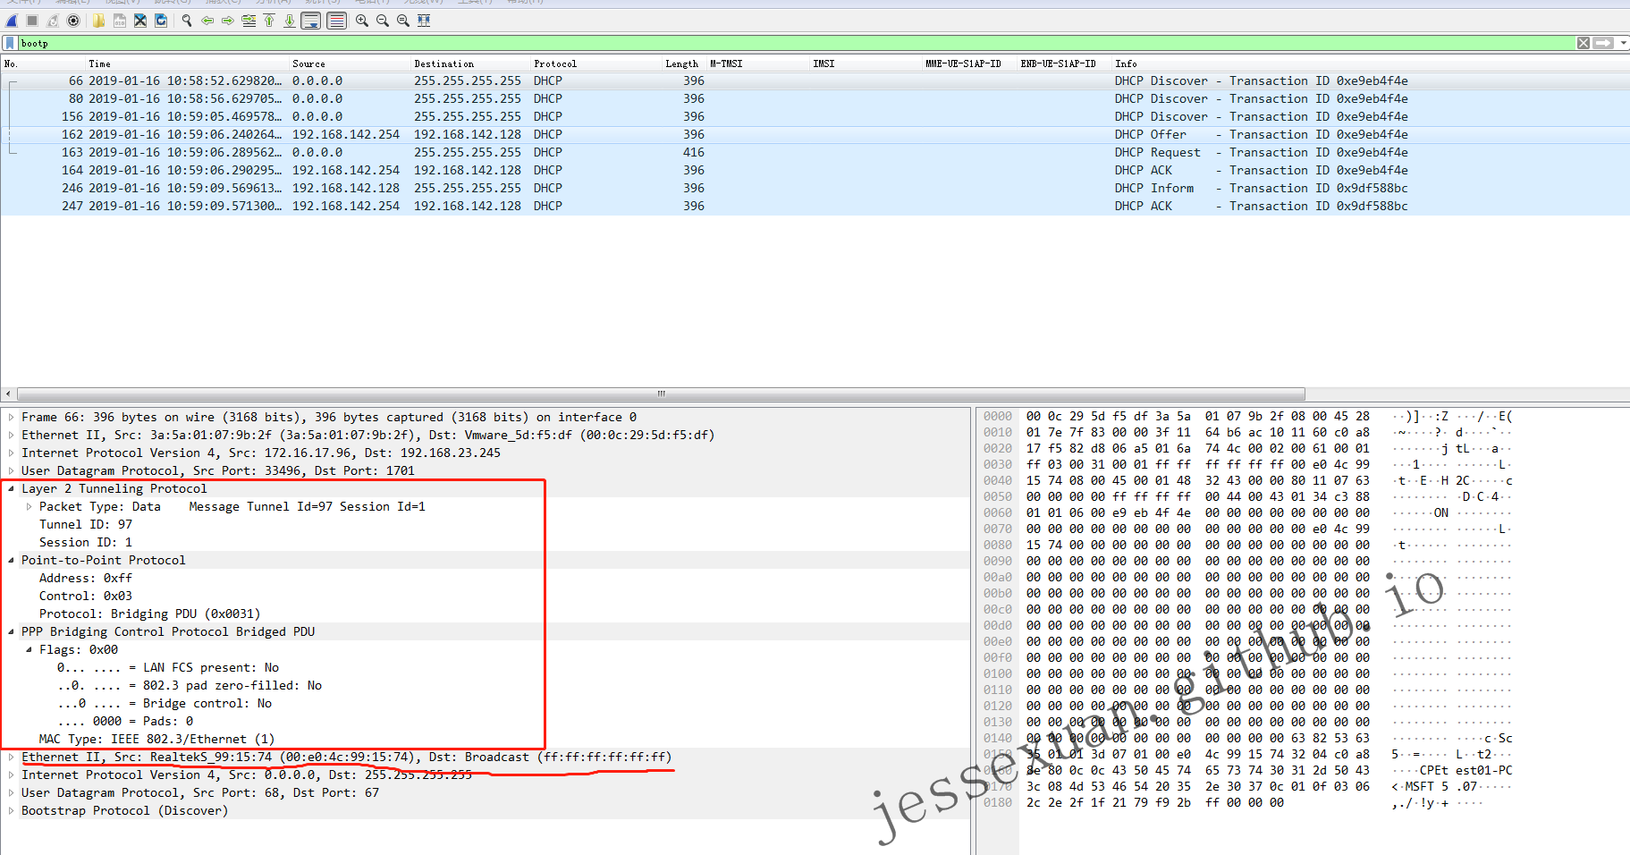
Task: Click hex offset 0050 row bytes
Action: coord(1198,496)
